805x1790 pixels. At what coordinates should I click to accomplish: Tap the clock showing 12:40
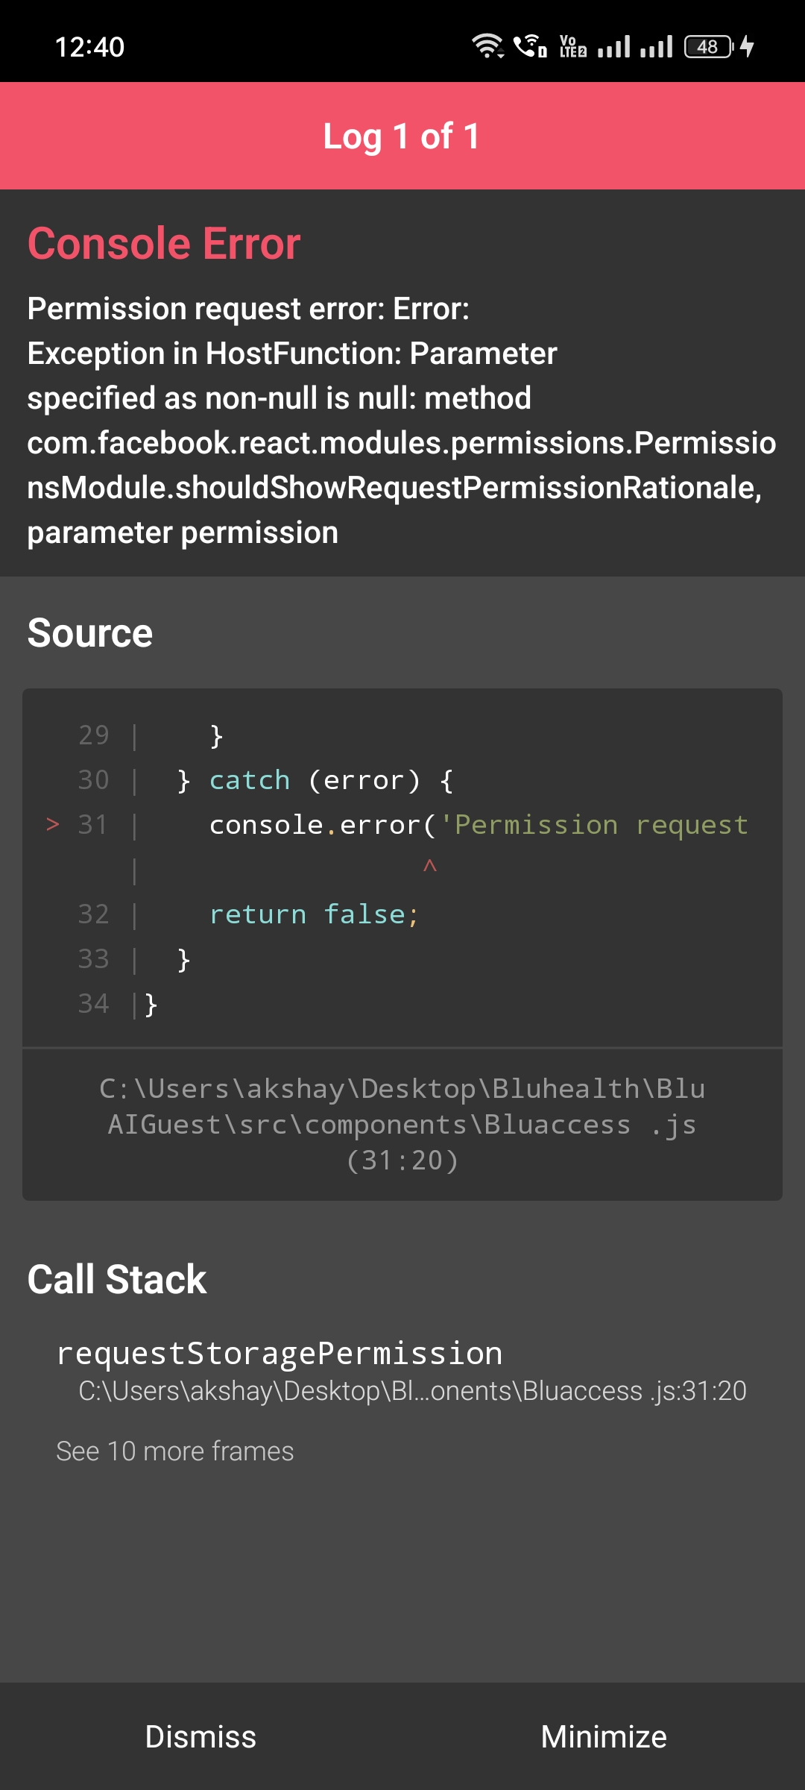coord(89,47)
